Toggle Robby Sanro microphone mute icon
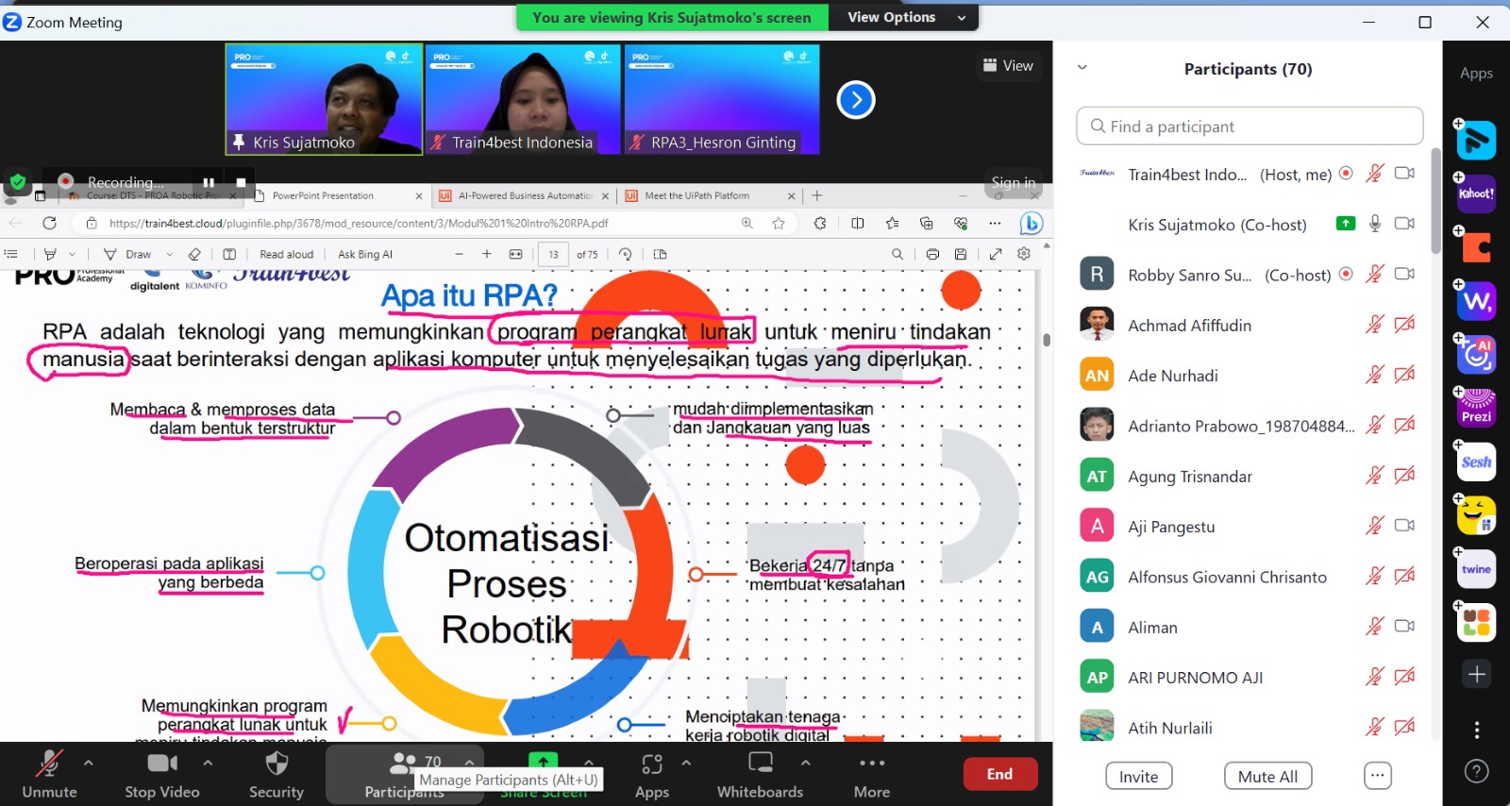This screenshot has height=806, width=1510. 1375,274
